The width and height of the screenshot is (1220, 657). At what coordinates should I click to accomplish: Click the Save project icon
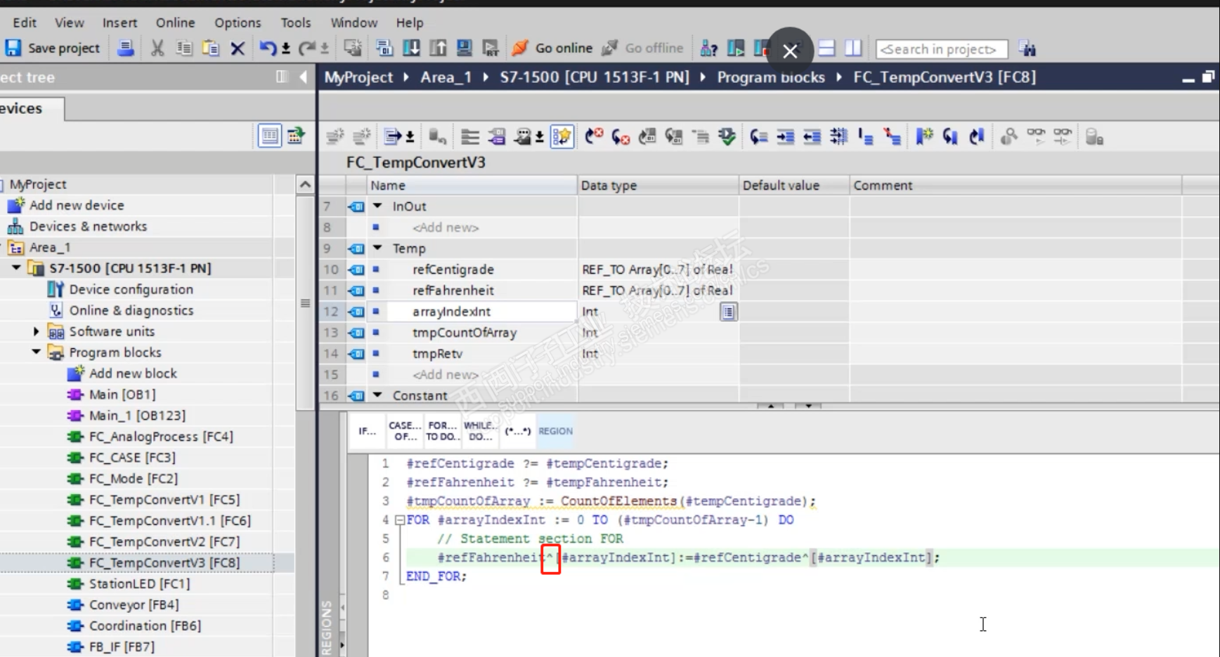click(x=13, y=48)
